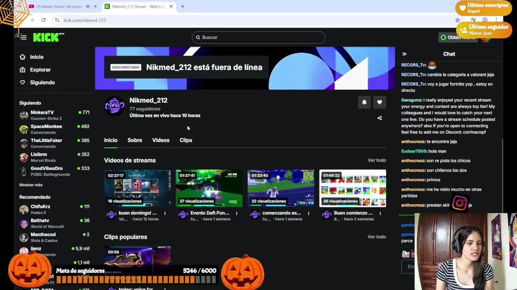517x290 pixels.
Task: Click the Lisibrm avatar in sidebar
Action: (24, 157)
